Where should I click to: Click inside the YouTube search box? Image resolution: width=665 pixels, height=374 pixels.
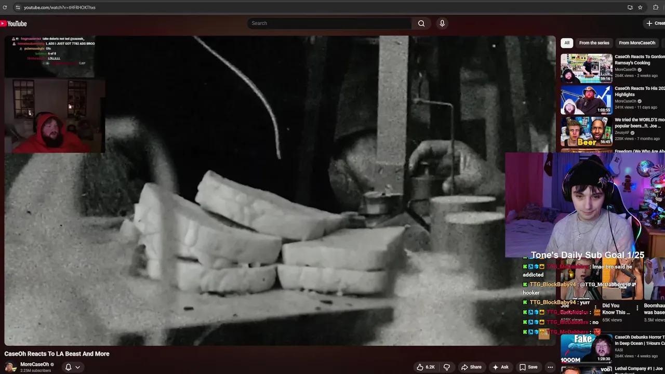[x=330, y=23]
